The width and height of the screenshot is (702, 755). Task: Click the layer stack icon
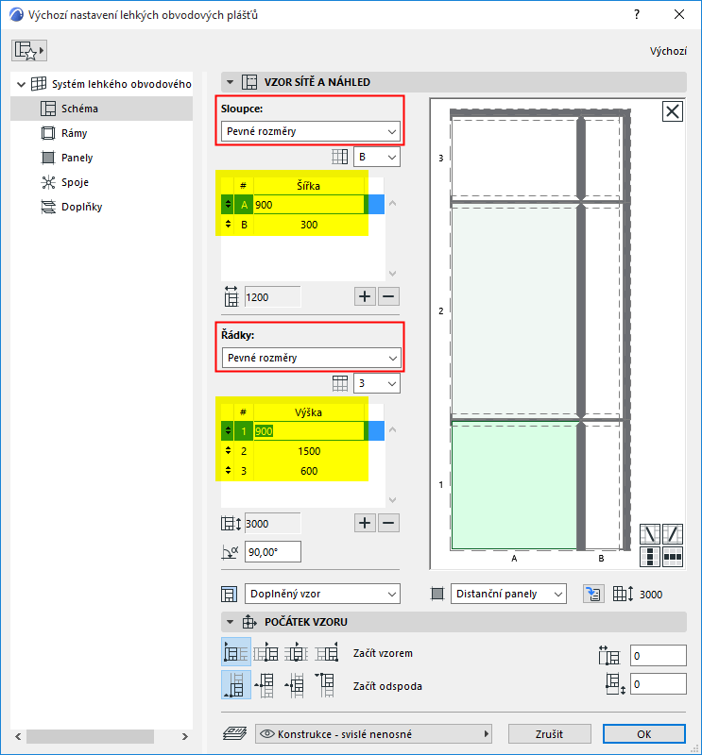pyautogui.click(x=235, y=734)
